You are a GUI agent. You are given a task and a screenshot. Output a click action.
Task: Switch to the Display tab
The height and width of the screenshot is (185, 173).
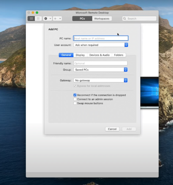pos(80,55)
